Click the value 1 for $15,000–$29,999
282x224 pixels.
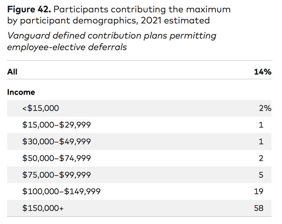(x=261, y=125)
